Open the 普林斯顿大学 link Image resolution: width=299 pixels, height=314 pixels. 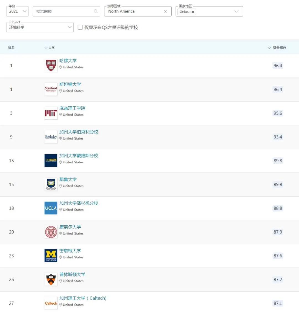72,274
